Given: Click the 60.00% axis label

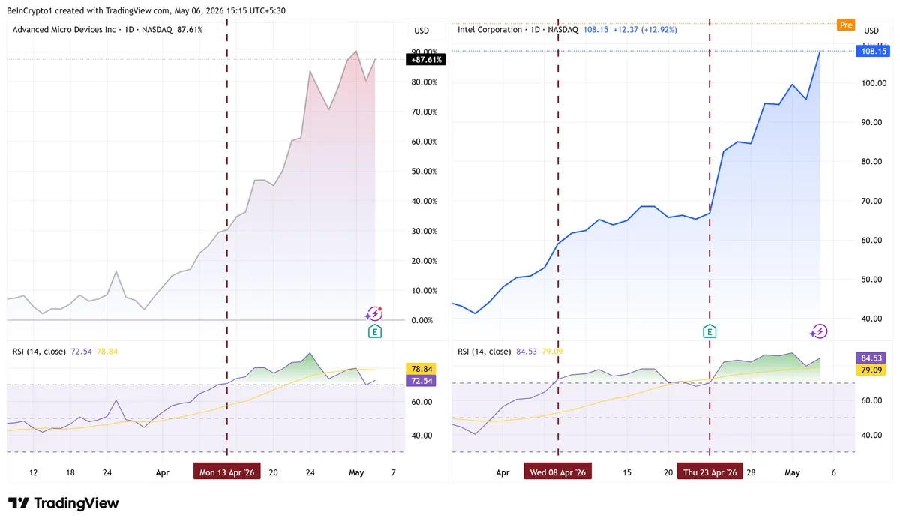Looking at the screenshot, I should [424, 142].
